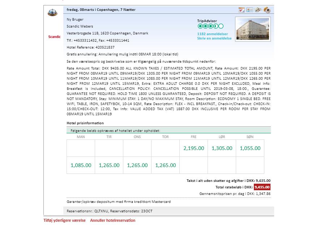Click the MAN weekday column header
This screenshot has width=324, height=225.
pyautogui.click(x=81, y=137)
